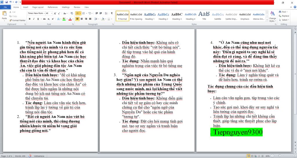Toggle Center text alignment
Screen dimensions: 297x158
tap(82, 19)
